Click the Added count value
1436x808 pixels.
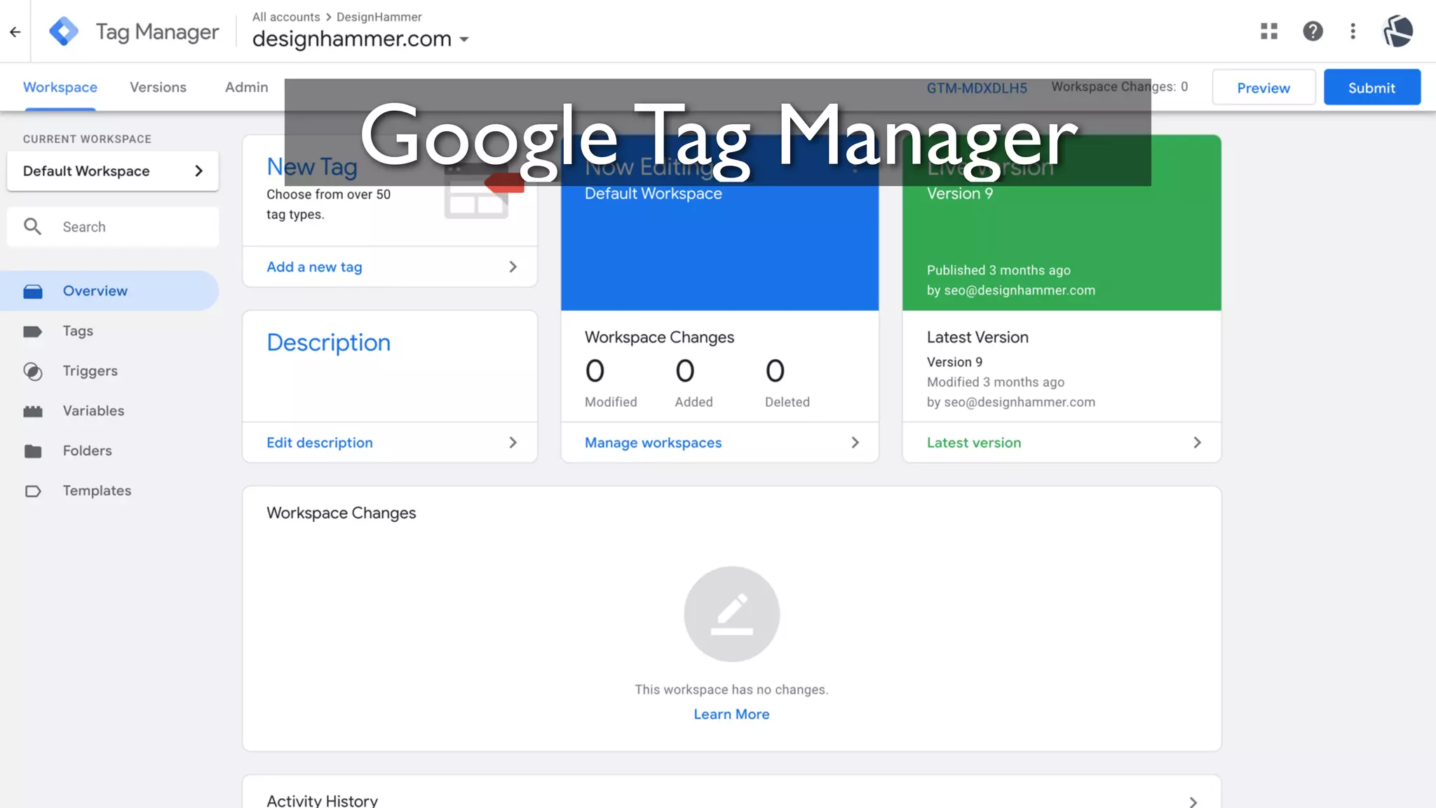685,371
